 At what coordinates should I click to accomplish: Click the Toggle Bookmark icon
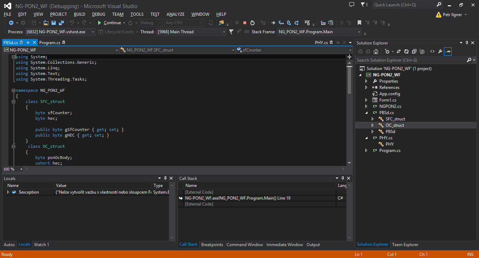coord(359,23)
